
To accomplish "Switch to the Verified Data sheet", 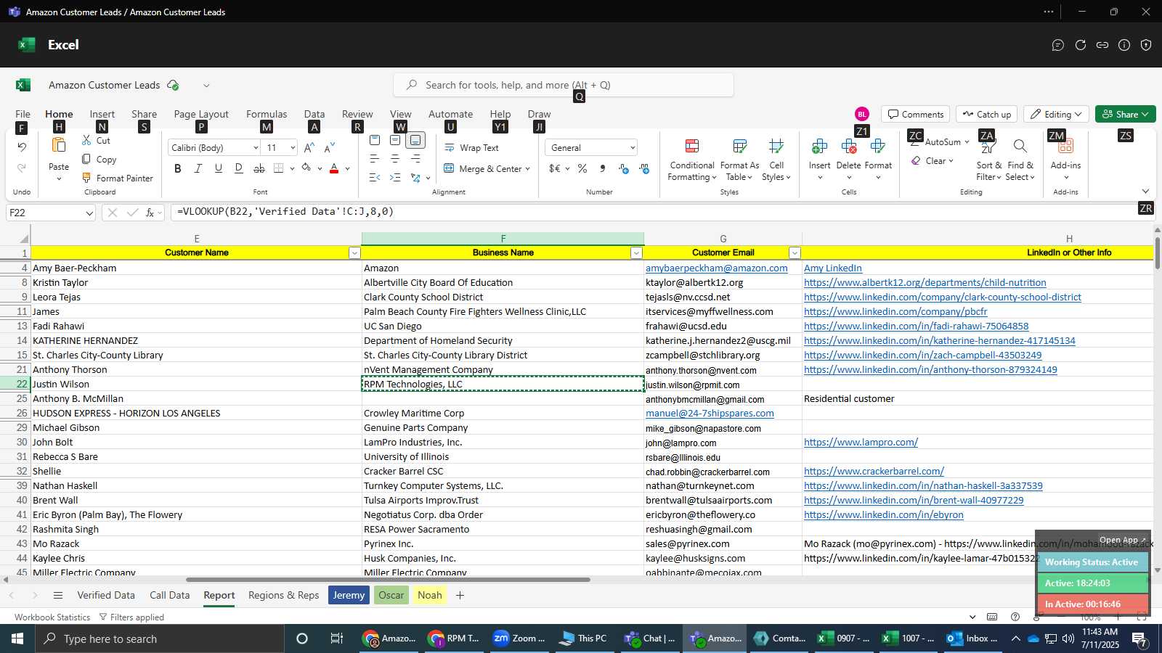I will [x=106, y=596].
